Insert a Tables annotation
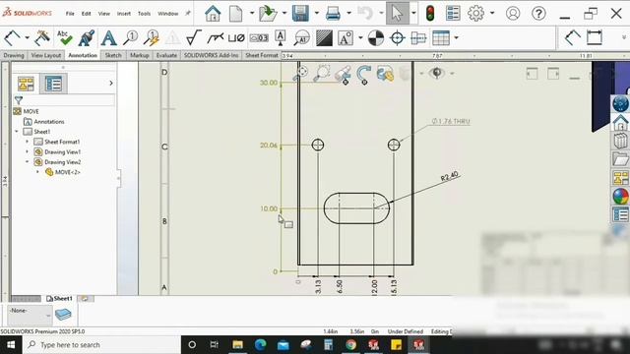Viewport: 630px width, 354px height. [441, 38]
